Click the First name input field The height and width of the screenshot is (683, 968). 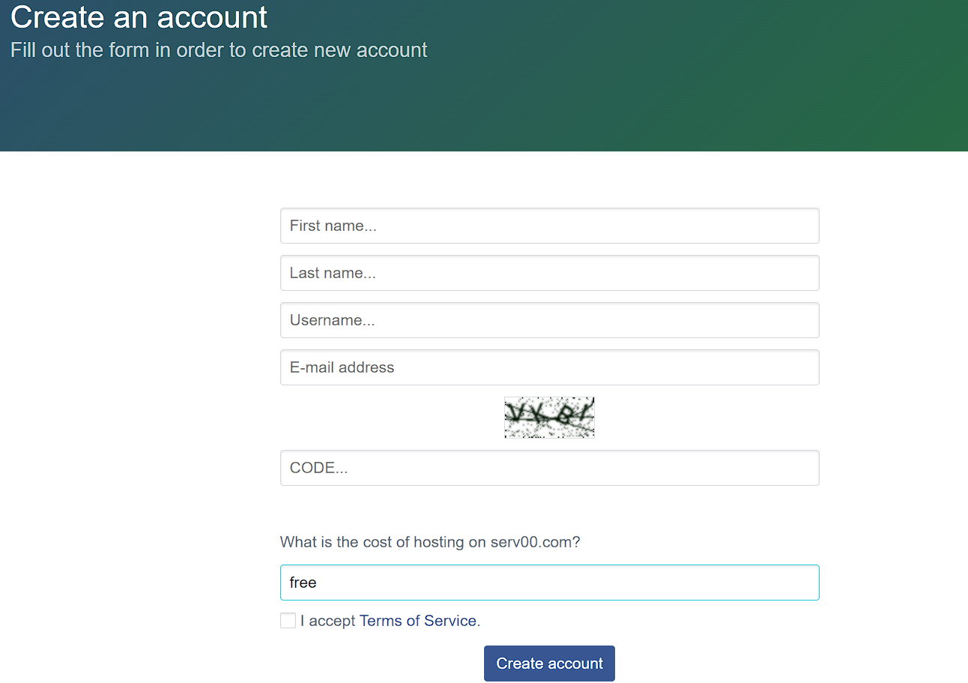pos(549,226)
